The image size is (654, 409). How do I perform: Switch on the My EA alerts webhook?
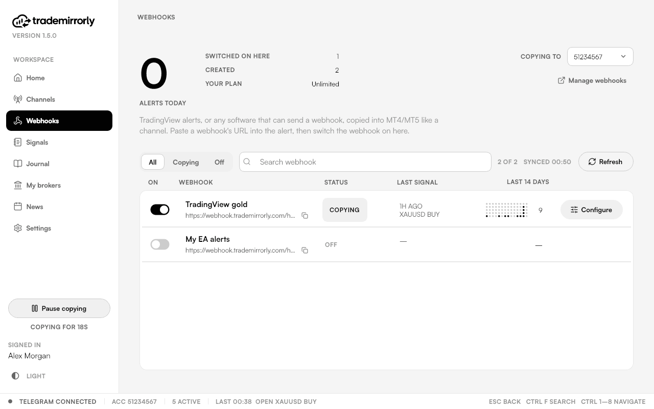point(160,244)
